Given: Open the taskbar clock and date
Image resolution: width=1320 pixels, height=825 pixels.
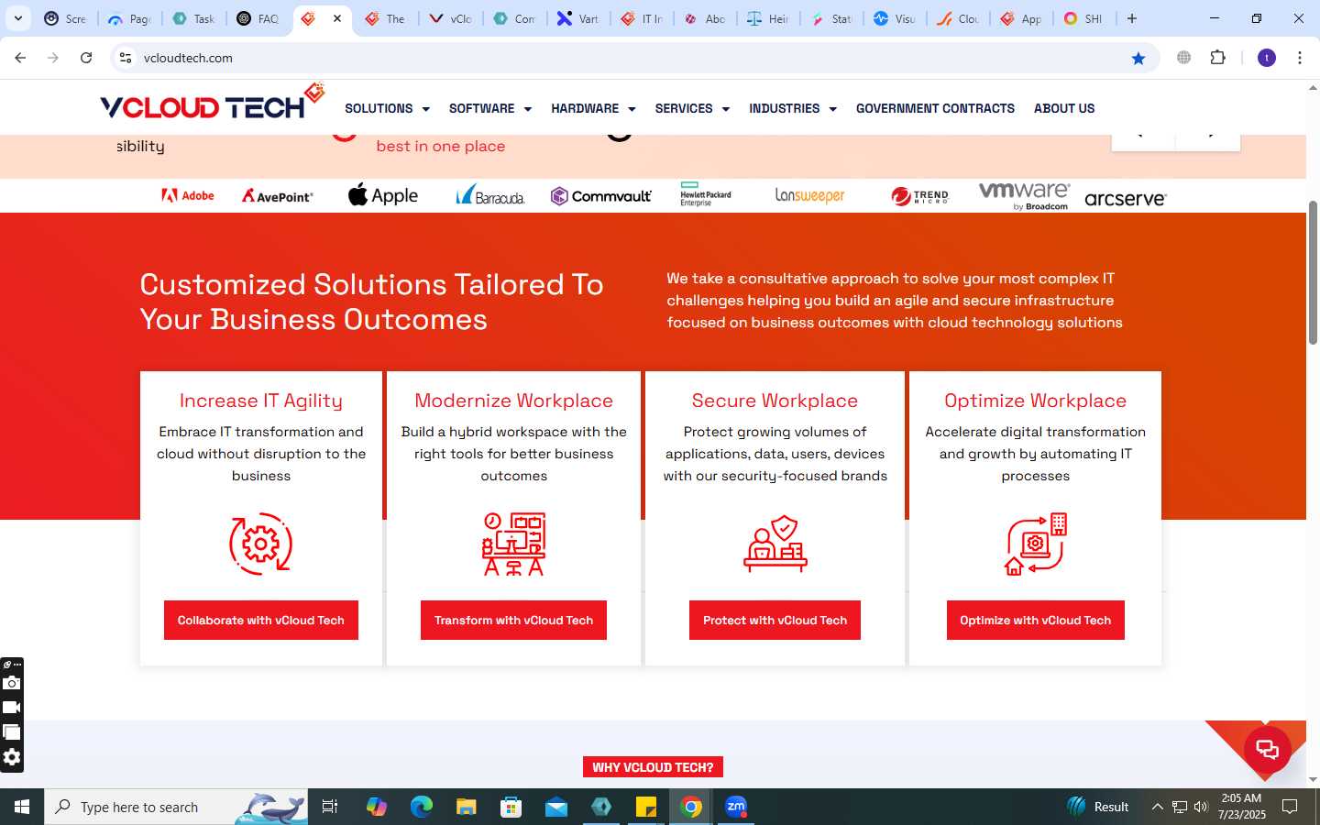Looking at the screenshot, I should point(1242,807).
